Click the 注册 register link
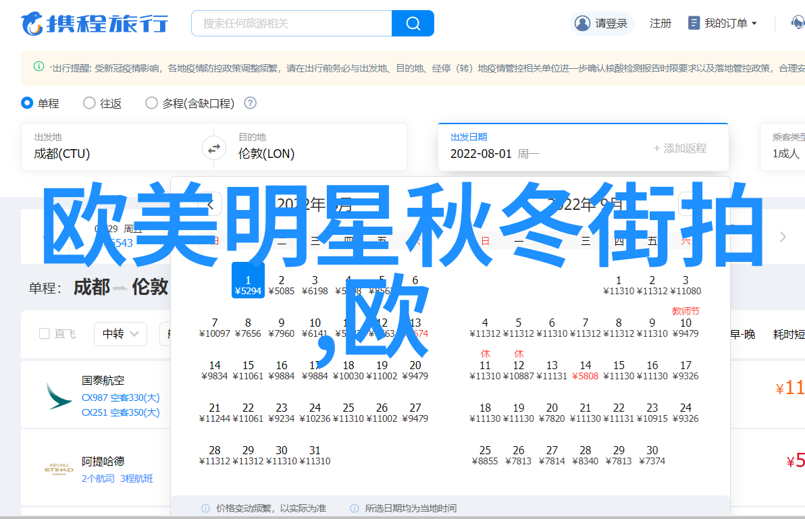 (660, 24)
